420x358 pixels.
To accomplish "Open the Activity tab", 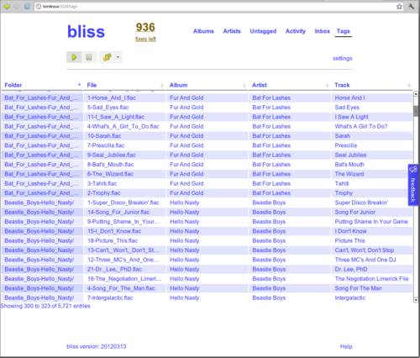I will [x=296, y=31].
